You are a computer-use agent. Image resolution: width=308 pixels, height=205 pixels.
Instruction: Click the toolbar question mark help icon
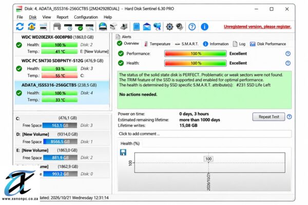pos(192,27)
